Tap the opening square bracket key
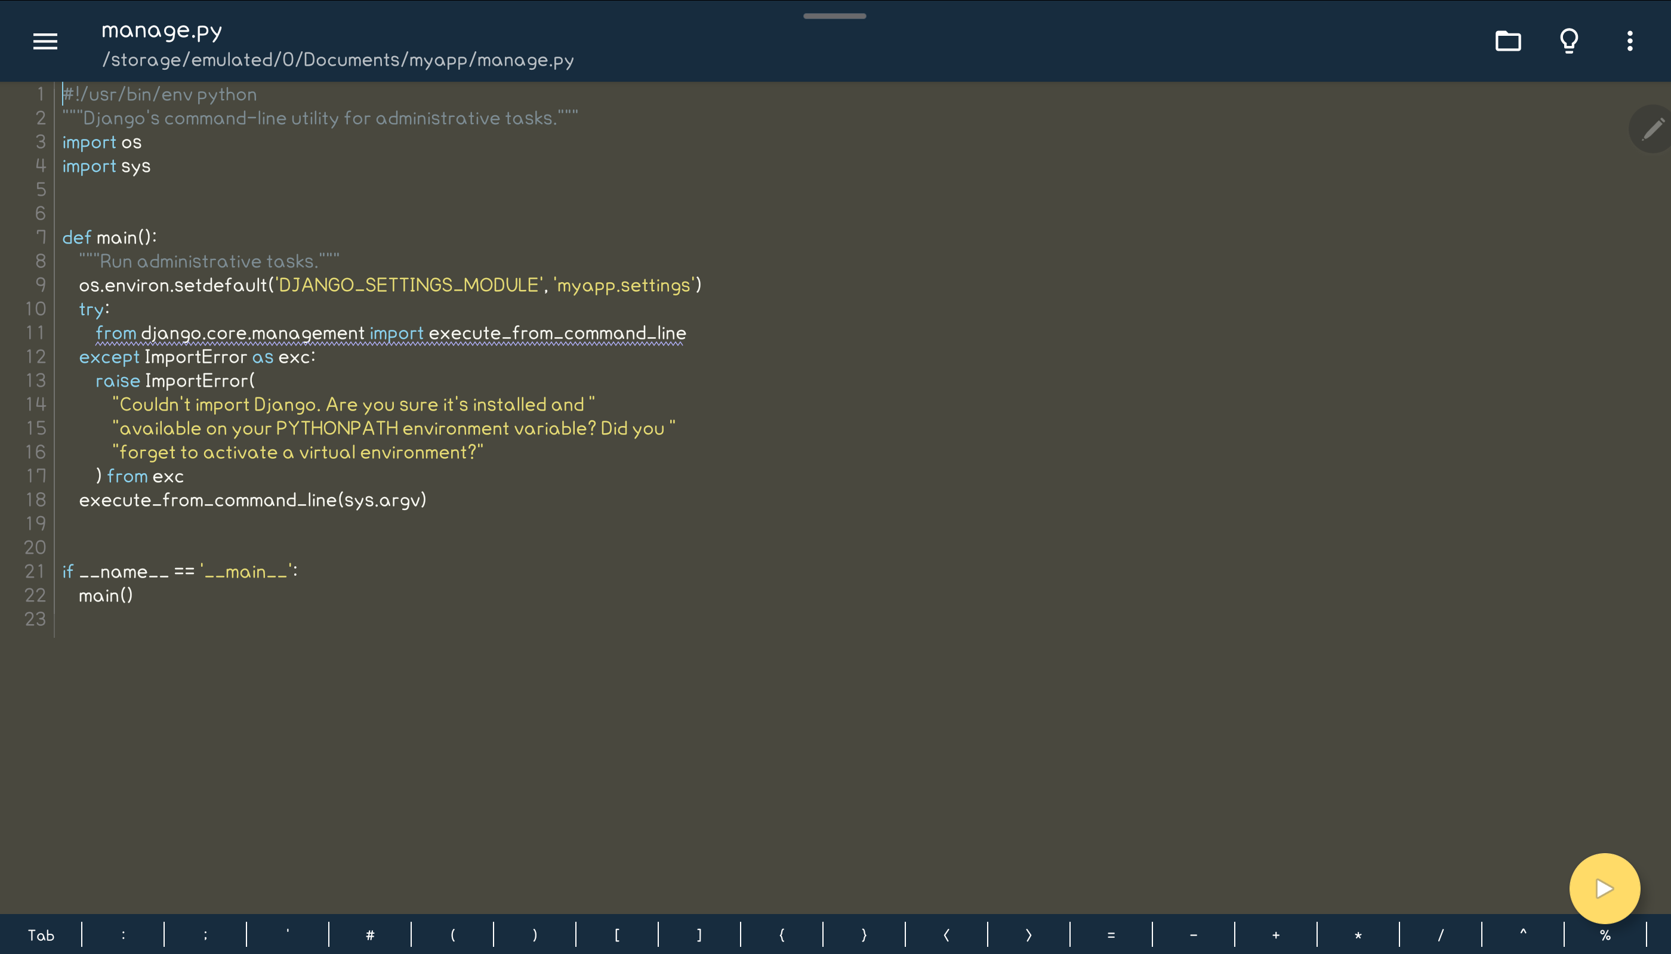Viewport: 1671px width, 954px height. [616, 935]
